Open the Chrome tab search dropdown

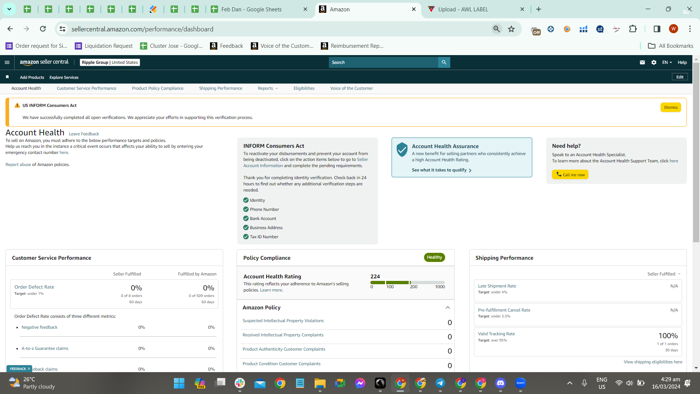coord(9,9)
